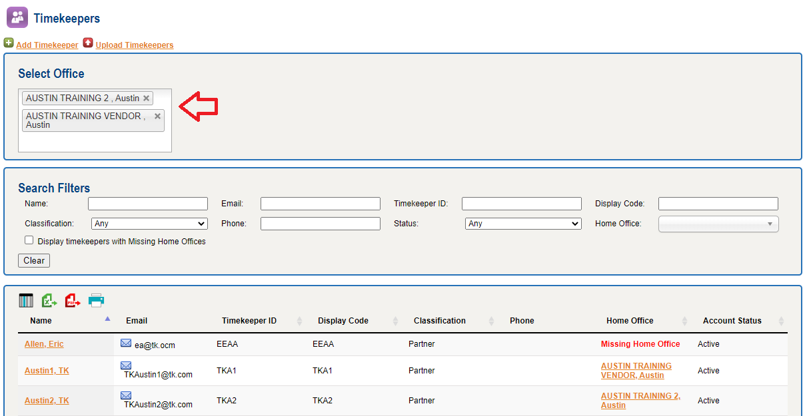The image size is (805, 416).
Task: Remove AUSTIN TRAINING 2 office tag
Action: [x=147, y=99]
